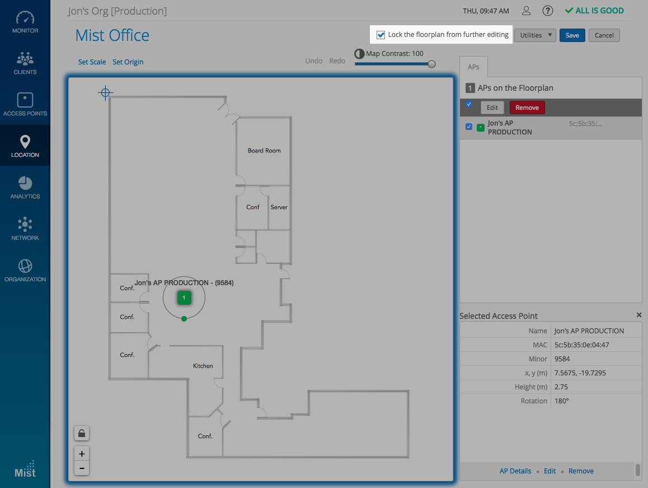Zoom out on the floorplan
This screenshot has width=648, height=488.
coord(82,468)
